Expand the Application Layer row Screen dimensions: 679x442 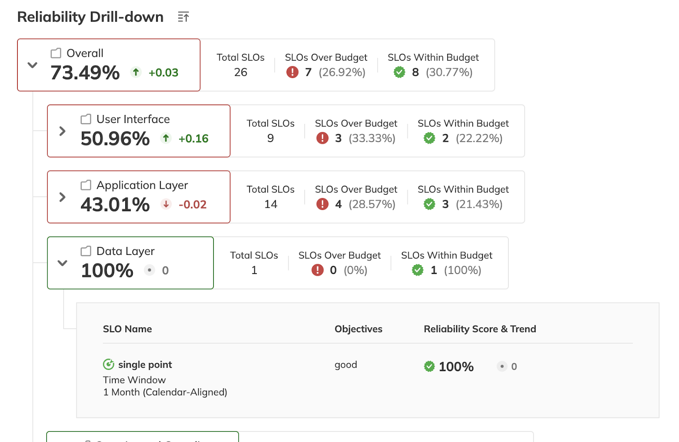(x=62, y=197)
